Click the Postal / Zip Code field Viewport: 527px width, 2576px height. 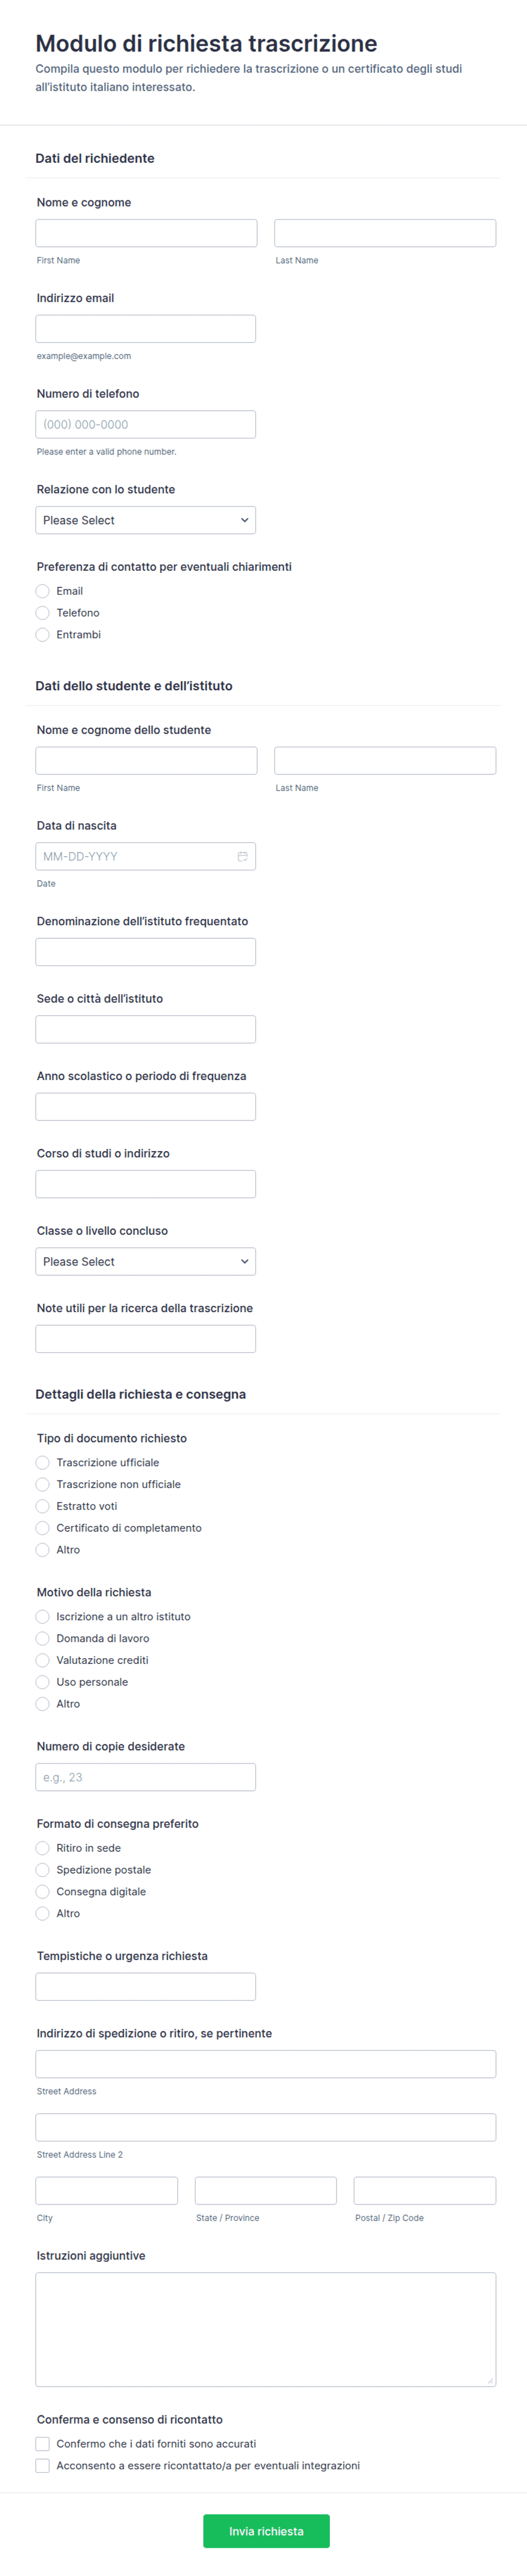coord(425,2191)
